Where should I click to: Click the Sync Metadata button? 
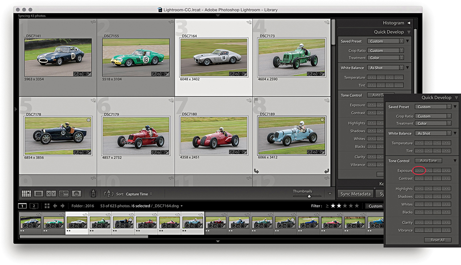tap(355, 194)
